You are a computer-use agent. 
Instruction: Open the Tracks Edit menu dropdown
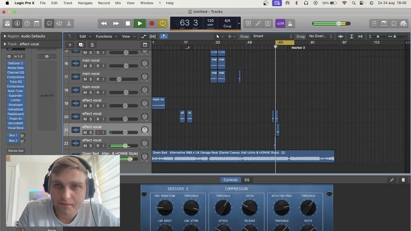pos(85,36)
